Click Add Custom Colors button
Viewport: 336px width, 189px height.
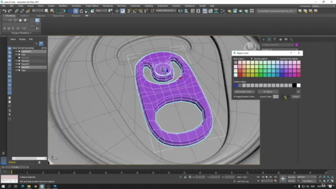[244, 92]
